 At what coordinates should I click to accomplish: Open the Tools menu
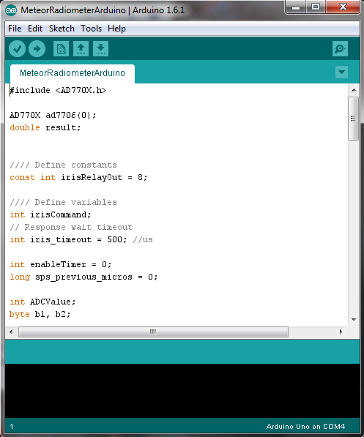click(x=92, y=29)
